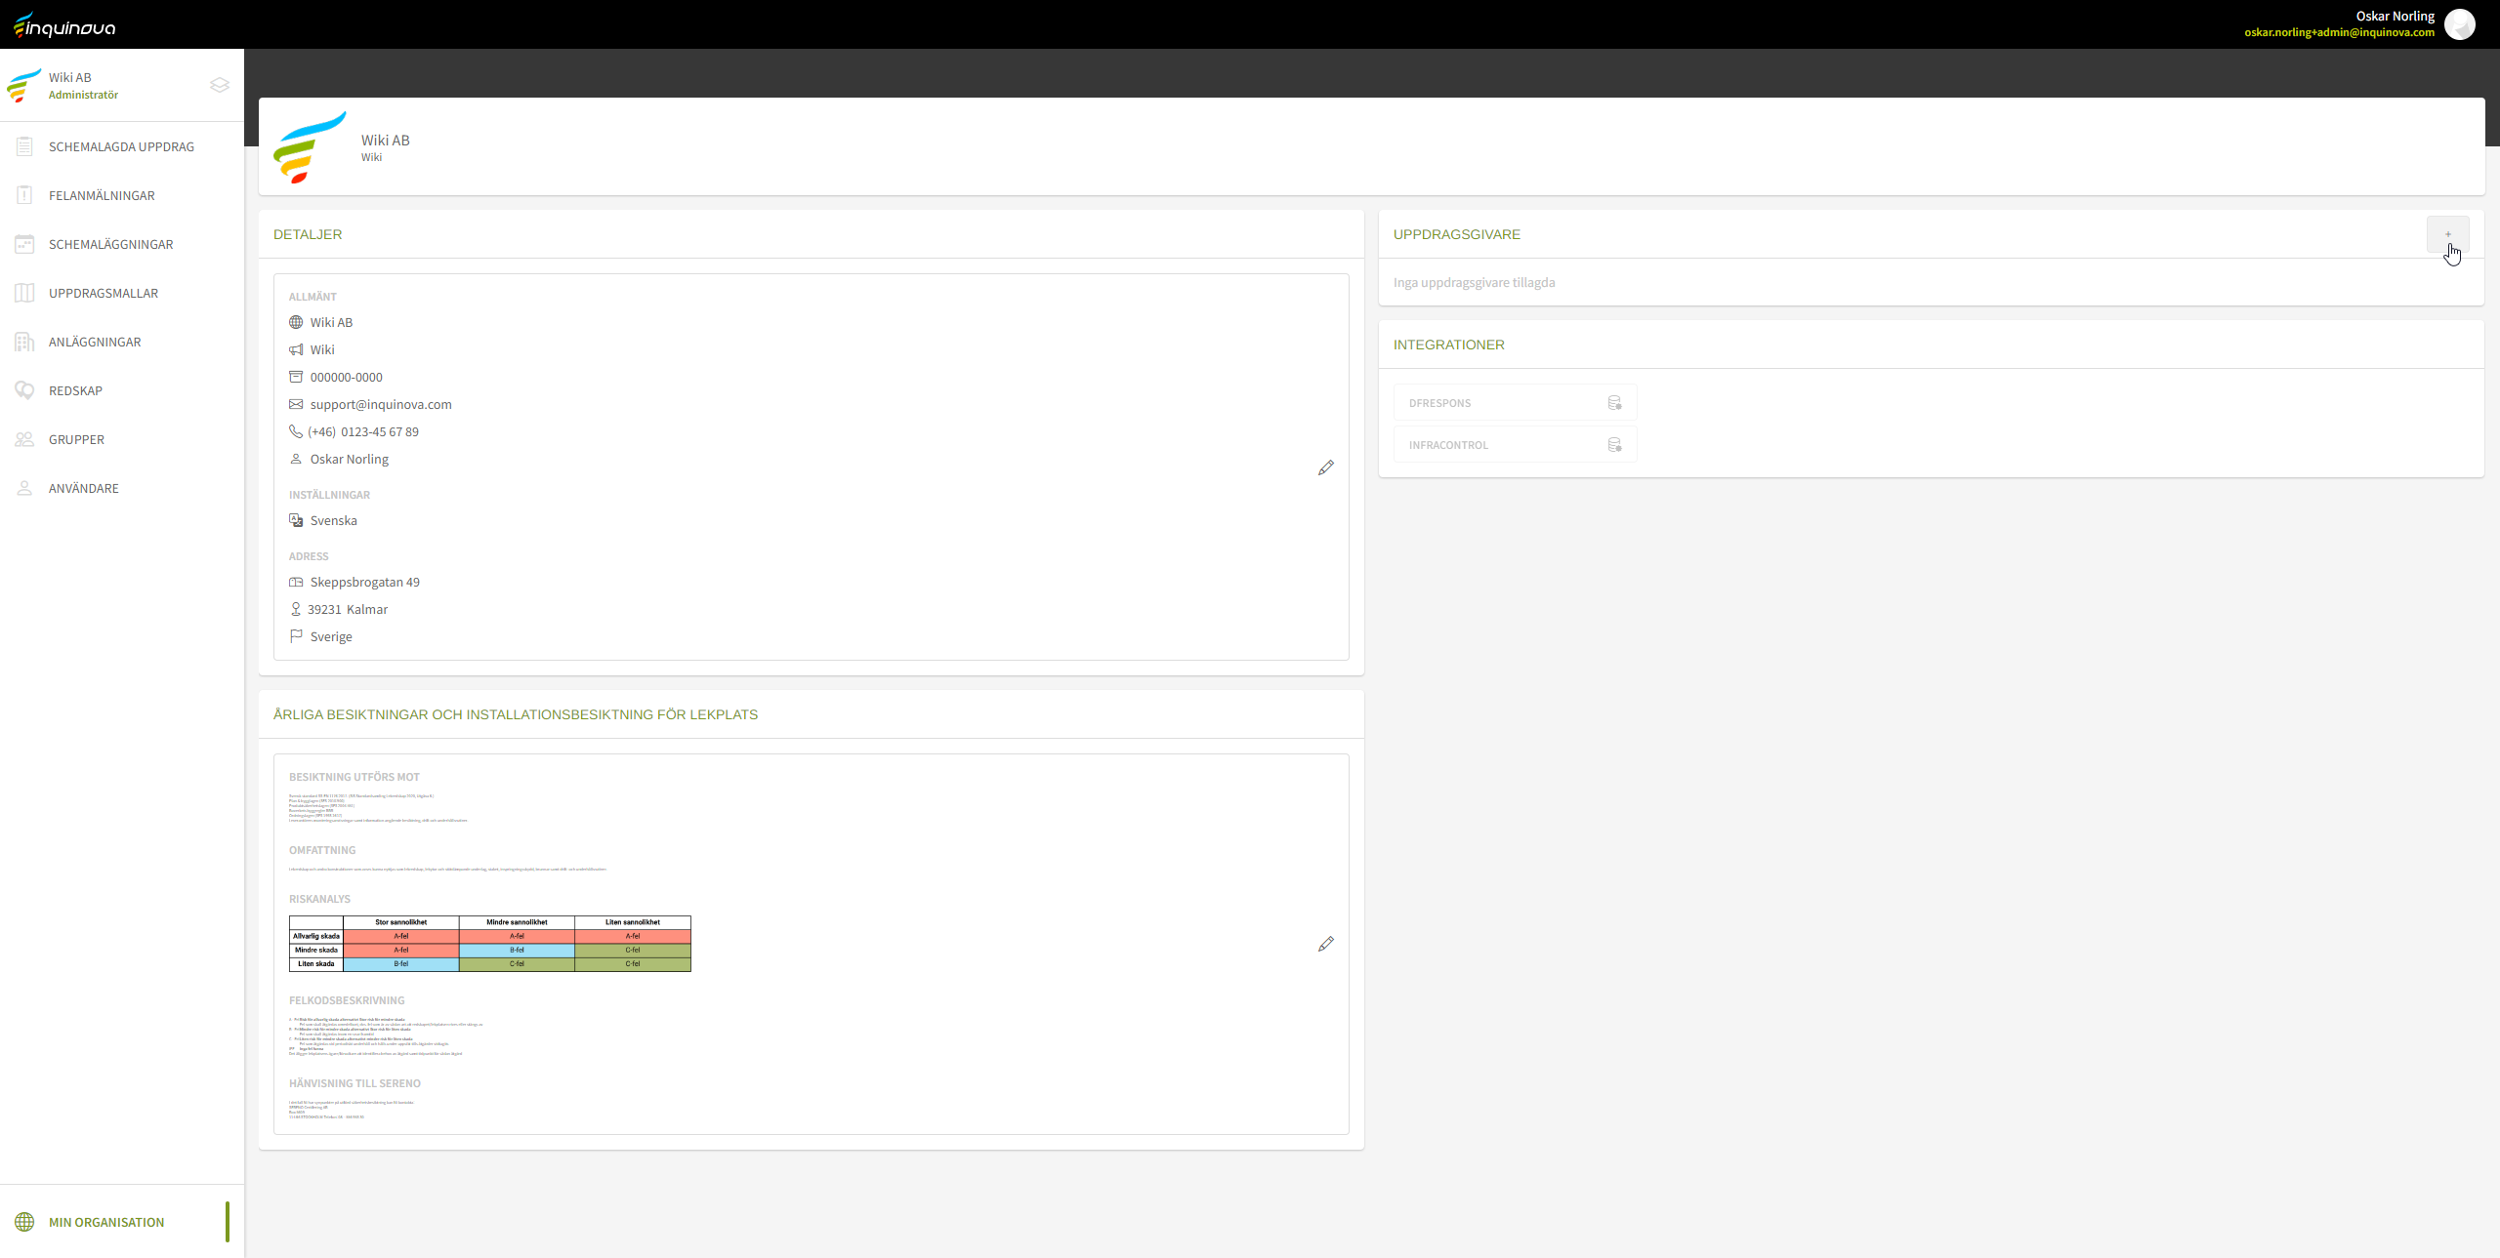Image resolution: width=2500 pixels, height=1258 pixels.
Task: Go to Användare page
Action: 84,488
